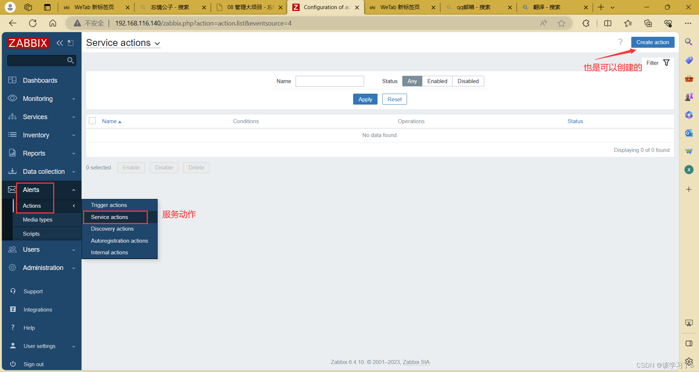The width and height of the screenshot is (699, 372).
Task: Click the Sign out power icon
Action: pyautogui.click(x=13, y=364)
